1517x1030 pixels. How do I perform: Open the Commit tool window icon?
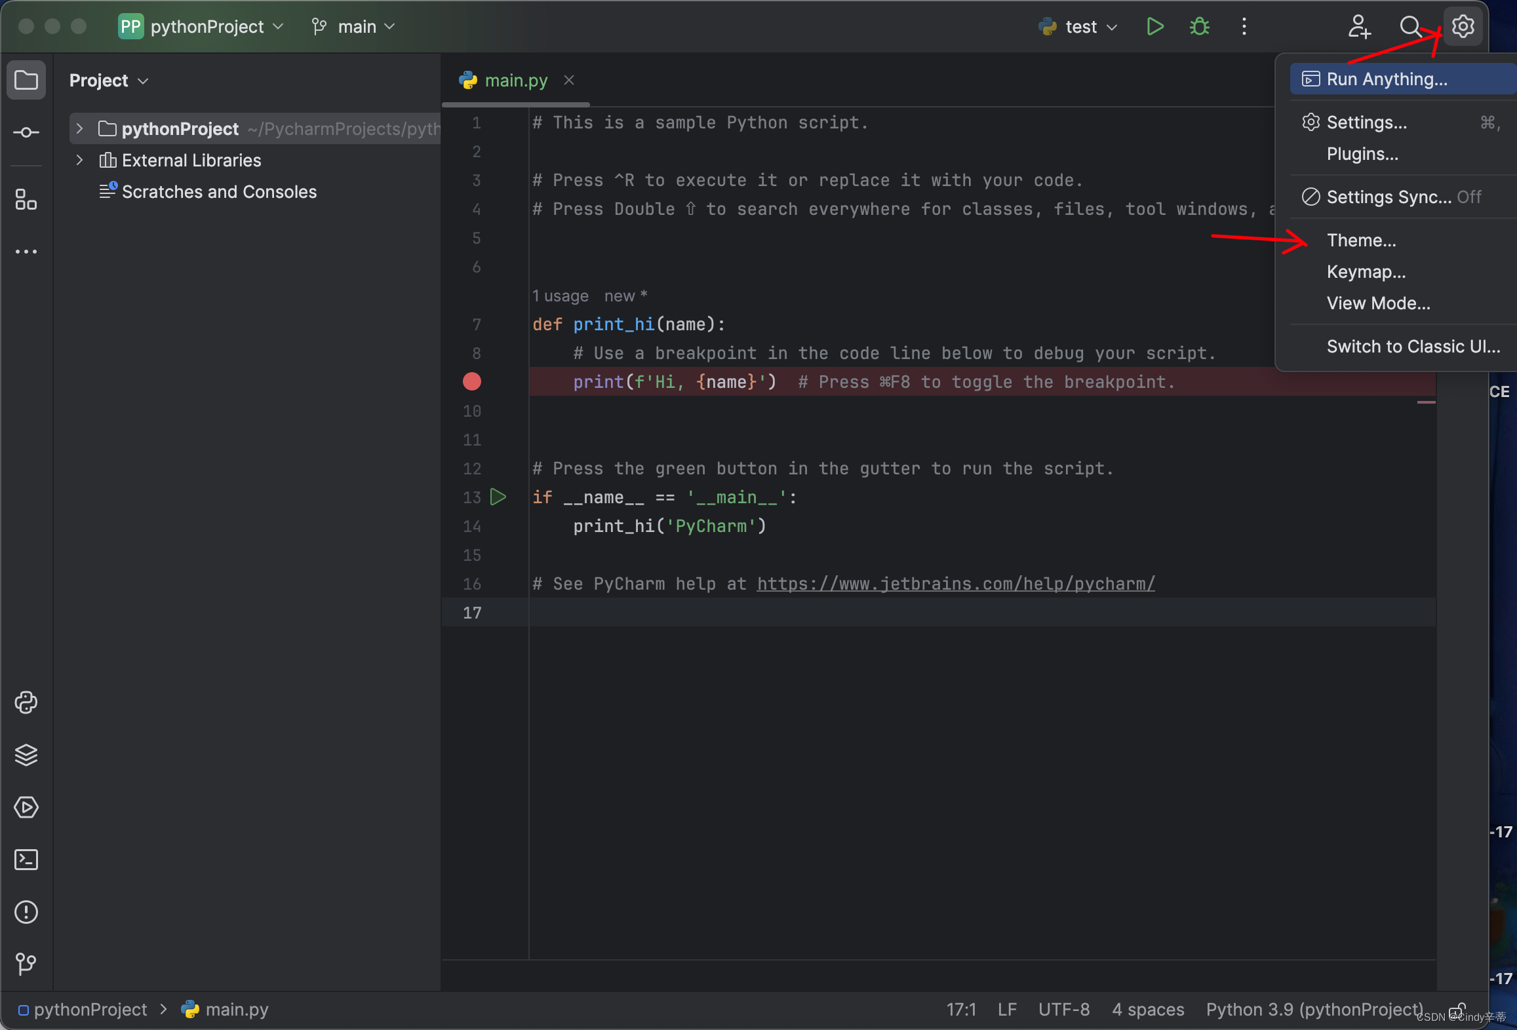pos(26,133)
